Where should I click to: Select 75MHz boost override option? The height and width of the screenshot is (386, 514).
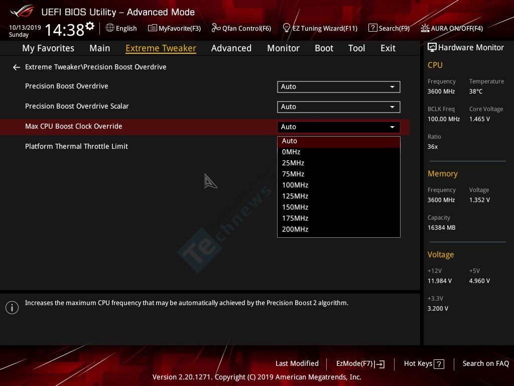coord(339,174)
